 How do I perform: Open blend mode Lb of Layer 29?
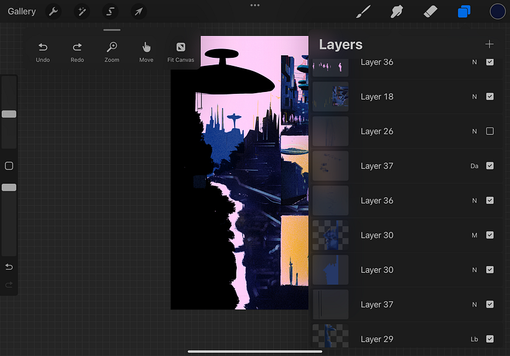[474, 339]
